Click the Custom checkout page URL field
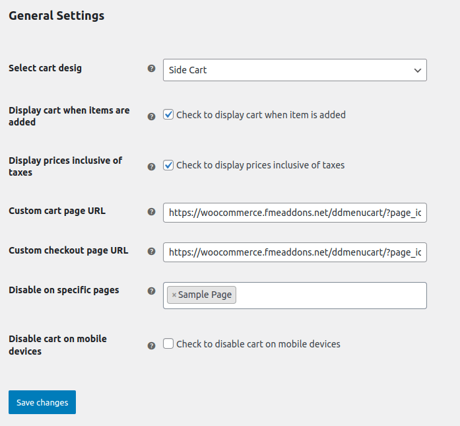460x426 pixels. tap(294, 252)
